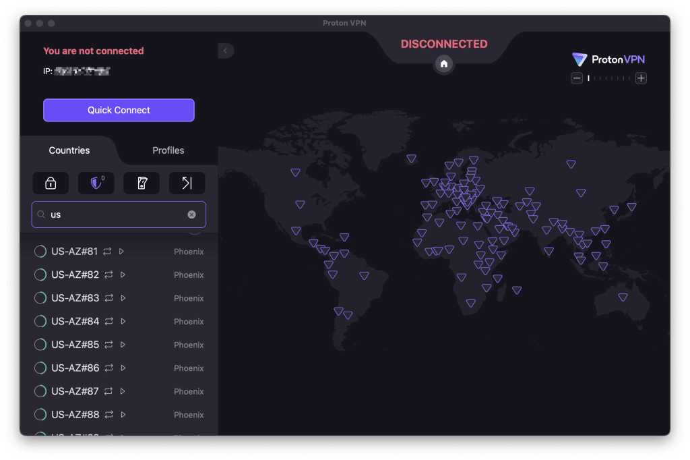The image size is (690, 460).
Task: Click the home icon under DISCONNECTED
Action: pyautogui.click(x=444, y=64)
